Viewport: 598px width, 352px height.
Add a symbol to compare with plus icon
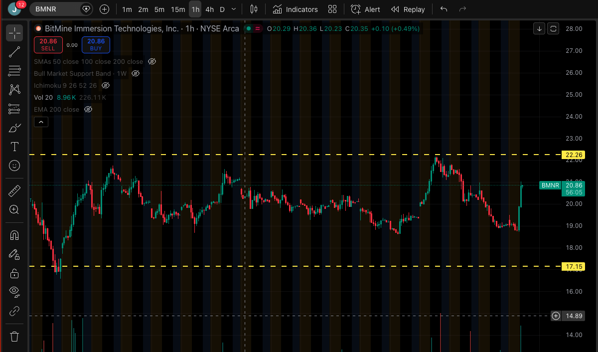coord(104,9)
